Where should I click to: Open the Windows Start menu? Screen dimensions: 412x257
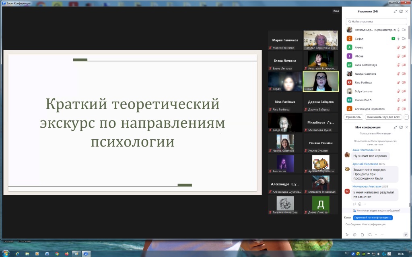[x=6, y=253]
